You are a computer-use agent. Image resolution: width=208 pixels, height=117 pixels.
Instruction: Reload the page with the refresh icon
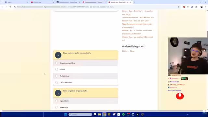coord(10,7)
